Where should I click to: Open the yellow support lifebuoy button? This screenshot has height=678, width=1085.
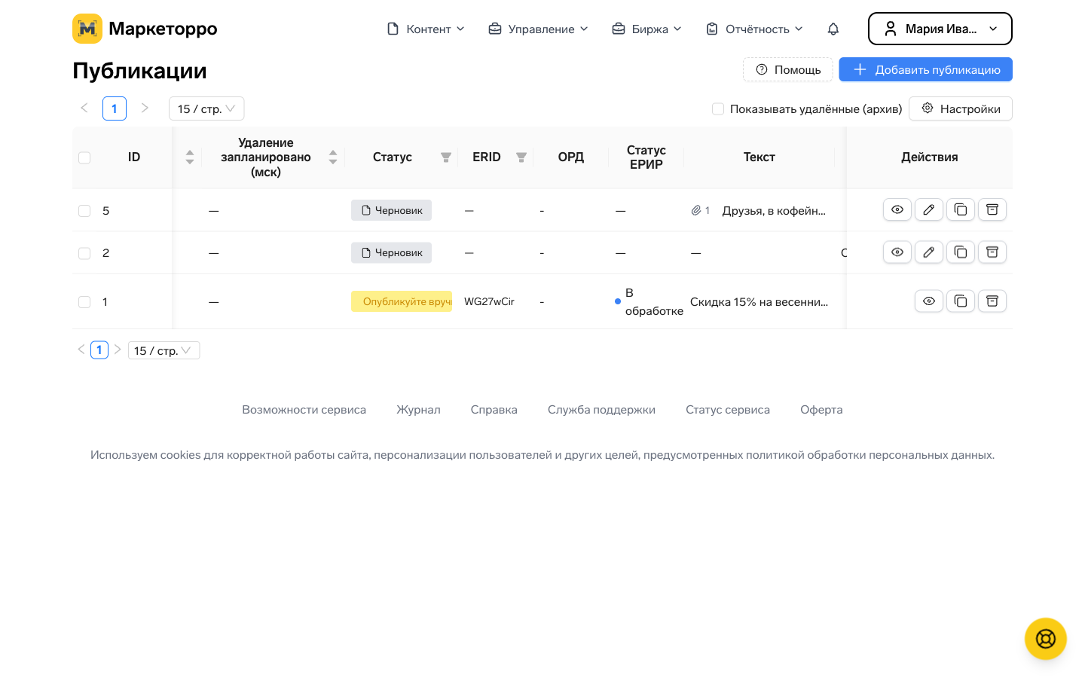coord(1046,639)
